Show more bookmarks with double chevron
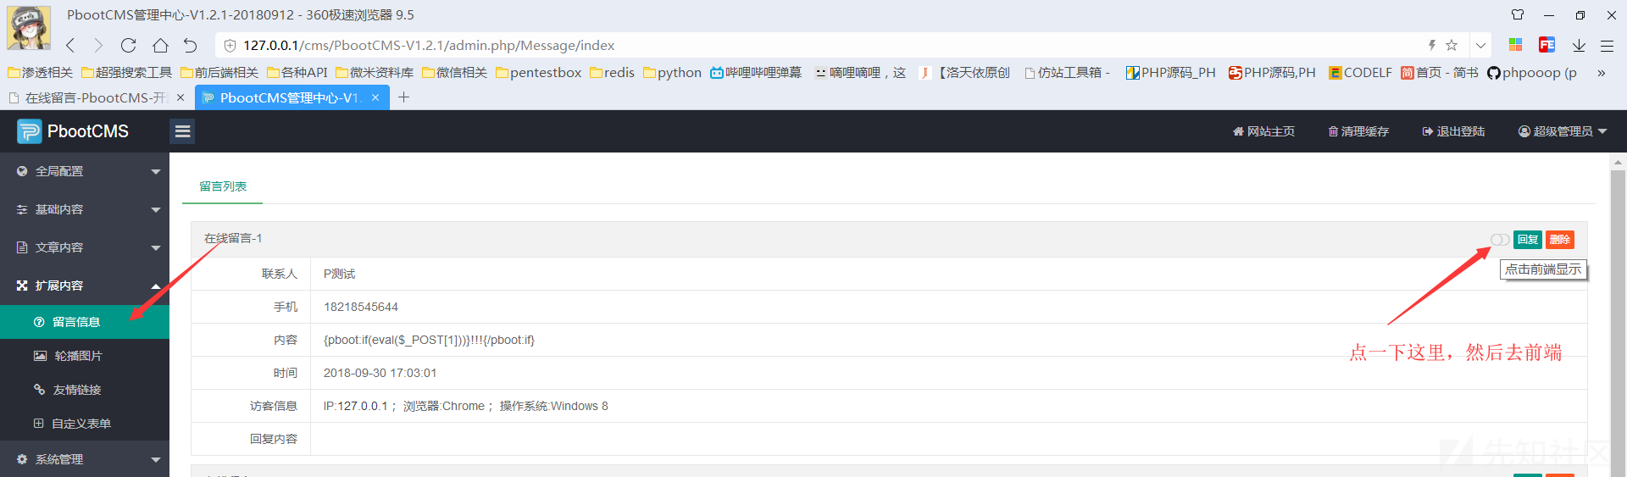Screen dimensions: 1627x477 click(1601, 73)
